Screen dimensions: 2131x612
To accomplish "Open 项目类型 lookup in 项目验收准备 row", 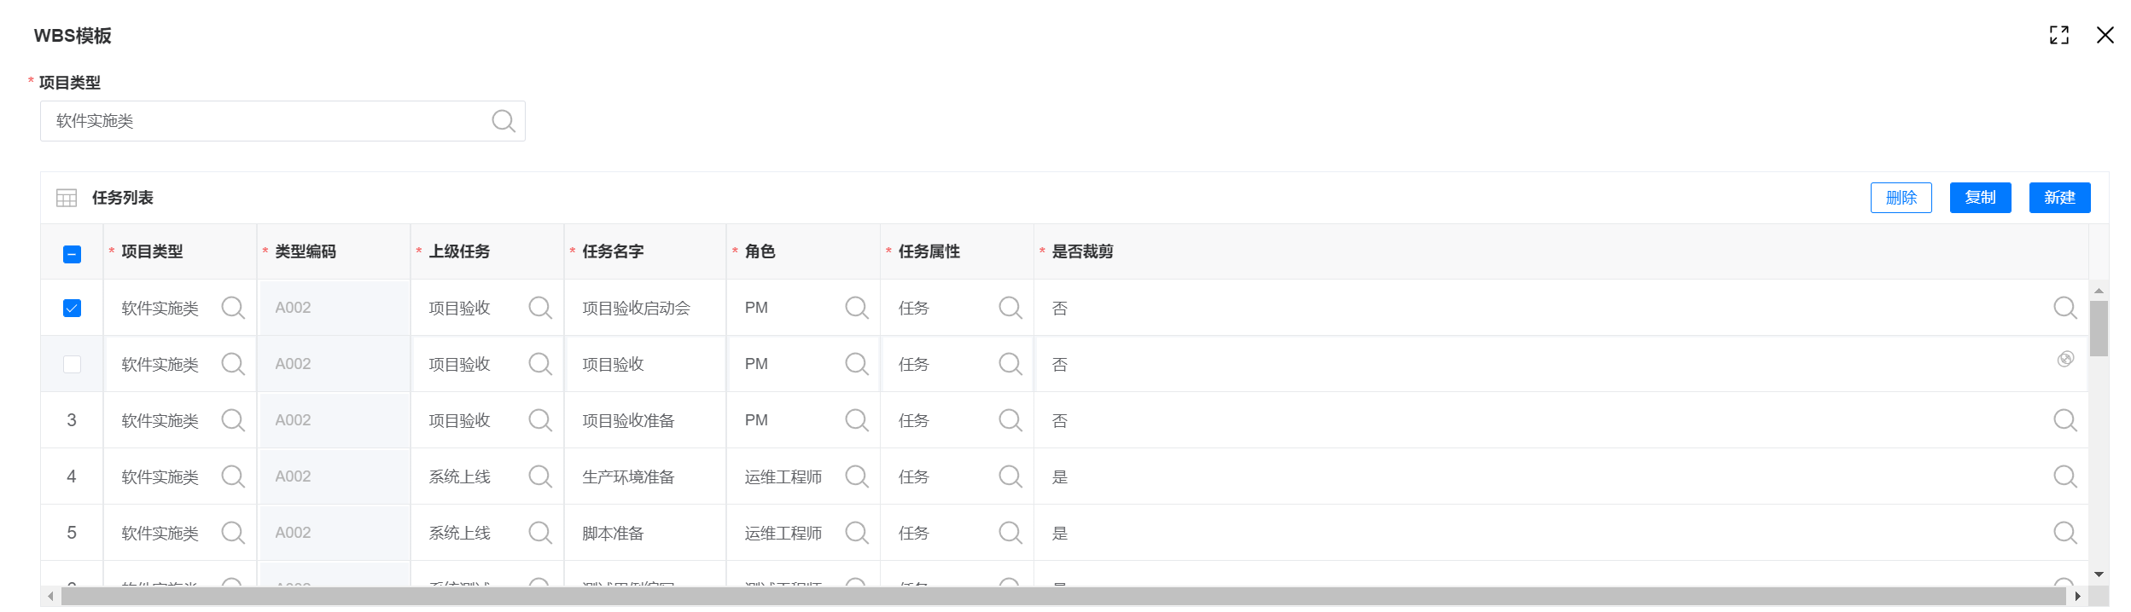I will [x=233, y=420].
